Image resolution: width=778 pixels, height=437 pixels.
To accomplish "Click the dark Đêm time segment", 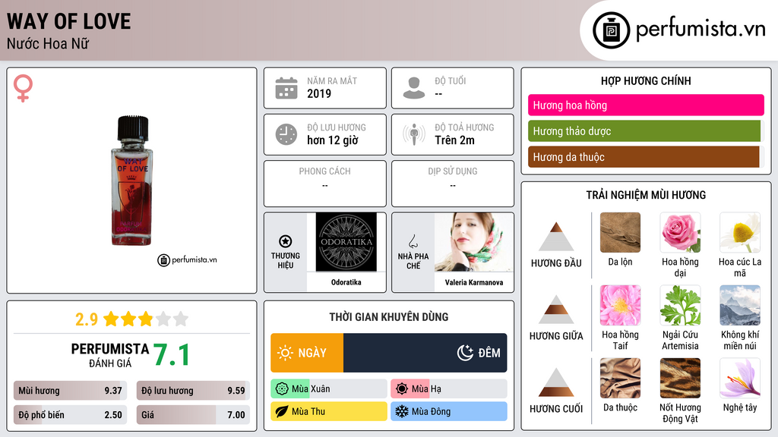I will coord(425,353).
